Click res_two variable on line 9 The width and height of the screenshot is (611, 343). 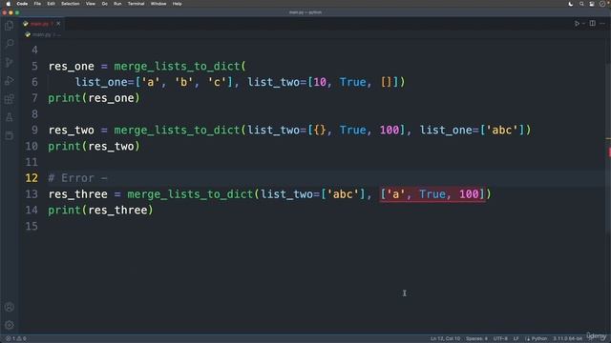[72, 131]
